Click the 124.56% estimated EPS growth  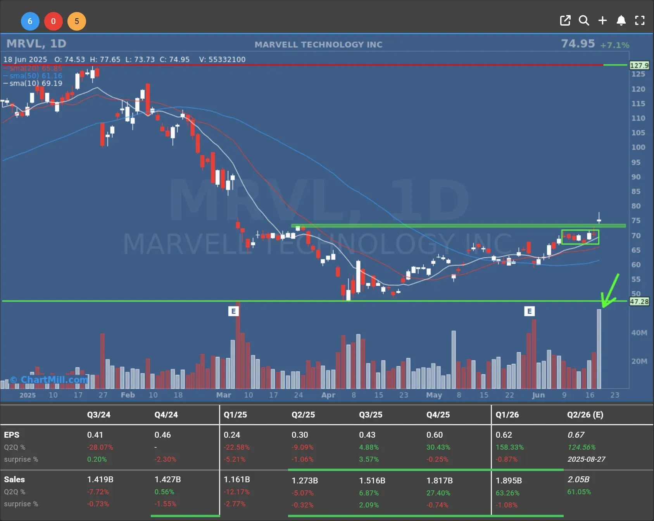(582, 447)
